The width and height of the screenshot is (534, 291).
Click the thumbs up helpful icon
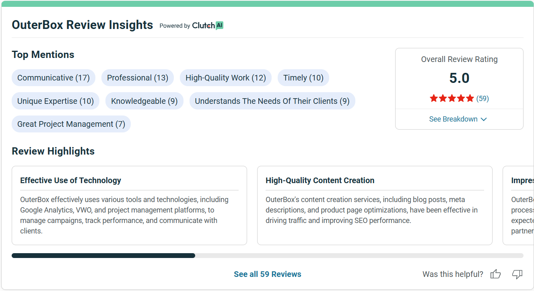tap(495, 274)
